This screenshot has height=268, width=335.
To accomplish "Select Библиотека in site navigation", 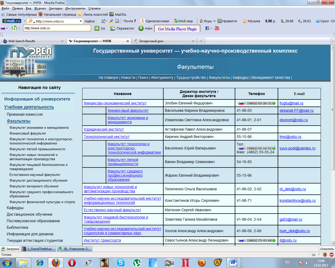I will tap(17, 227).
